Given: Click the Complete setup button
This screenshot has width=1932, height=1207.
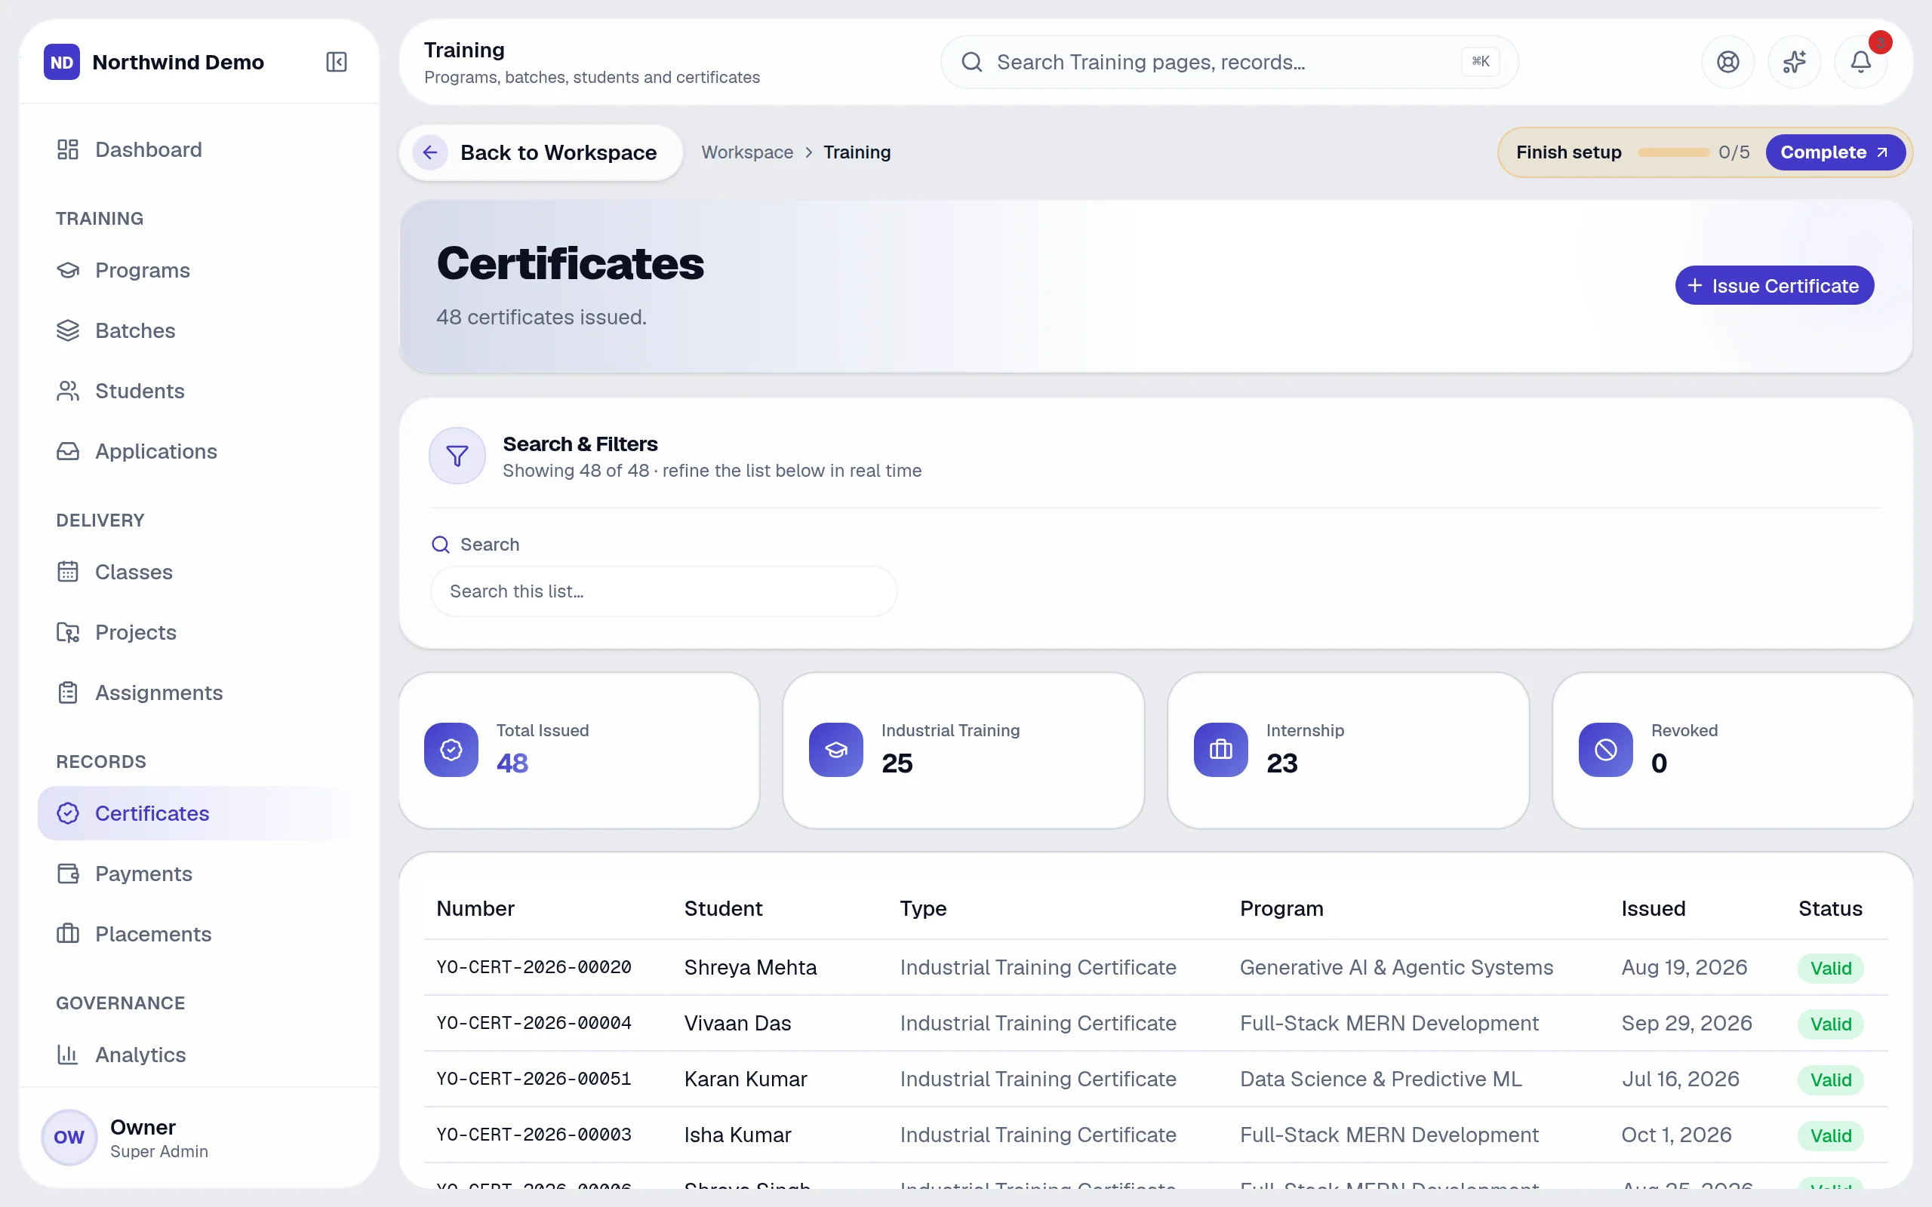Looking at the screenshot, I should tap(1835, 152).
